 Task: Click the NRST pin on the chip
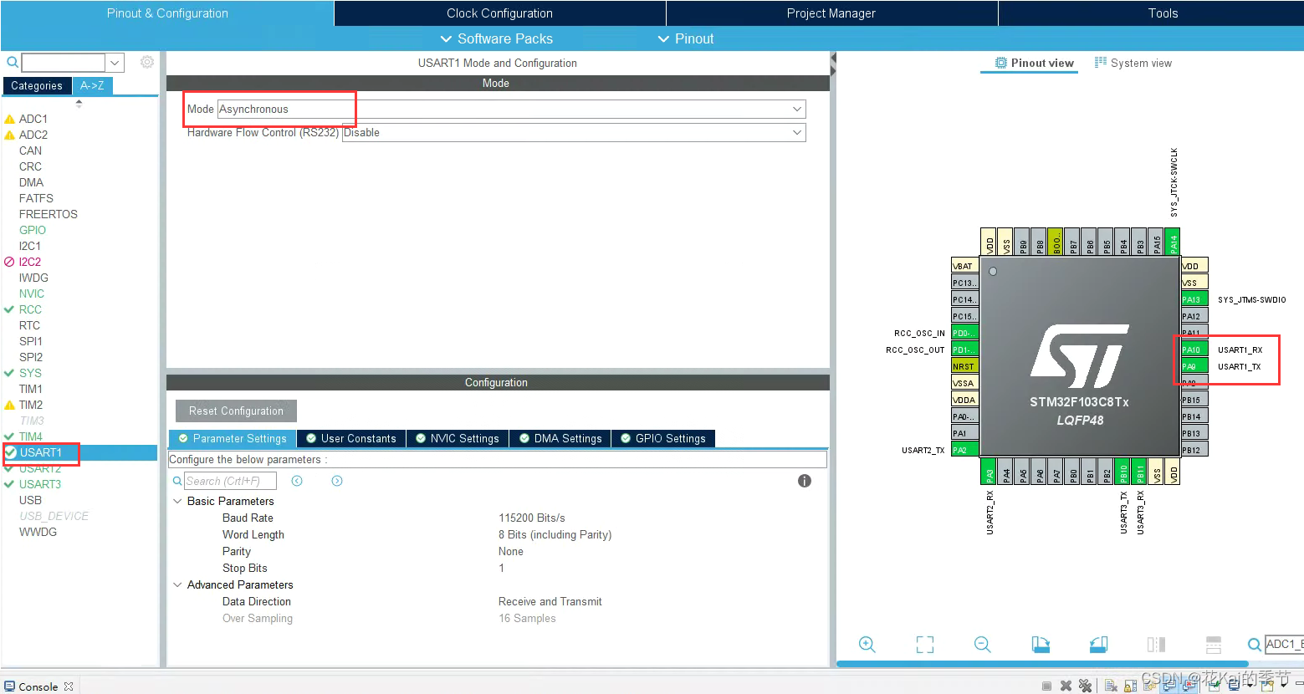[x=964, y=366]
